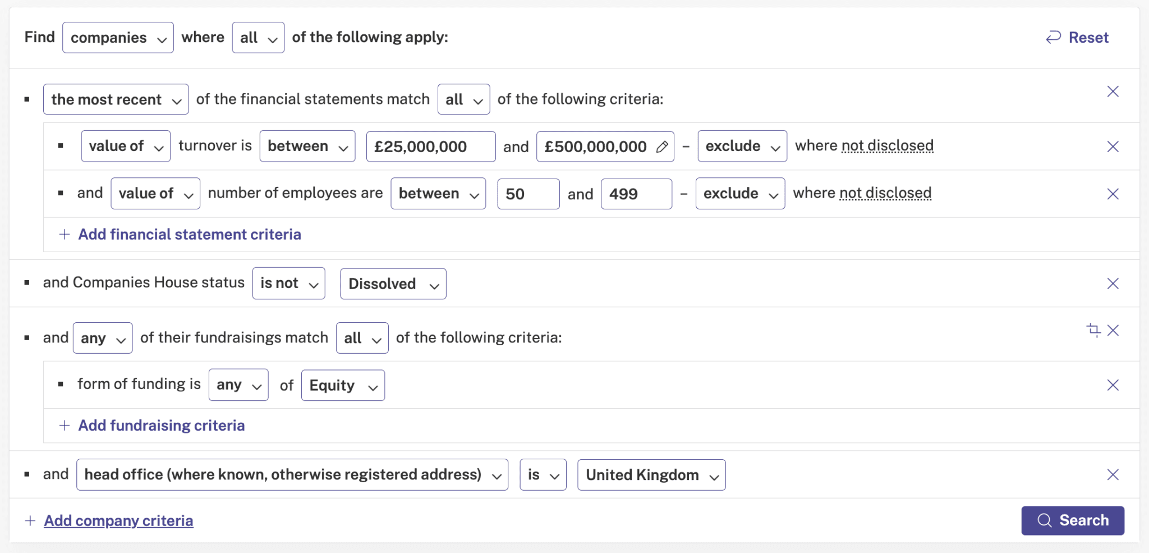Open the 'all' dropdown after where

[258, 38]
